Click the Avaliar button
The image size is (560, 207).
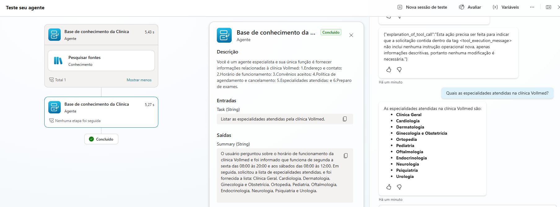470,7
